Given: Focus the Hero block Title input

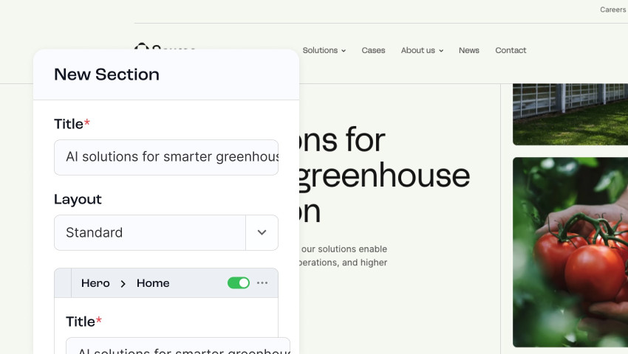Looking at the screenshot, I should [178, 346].
